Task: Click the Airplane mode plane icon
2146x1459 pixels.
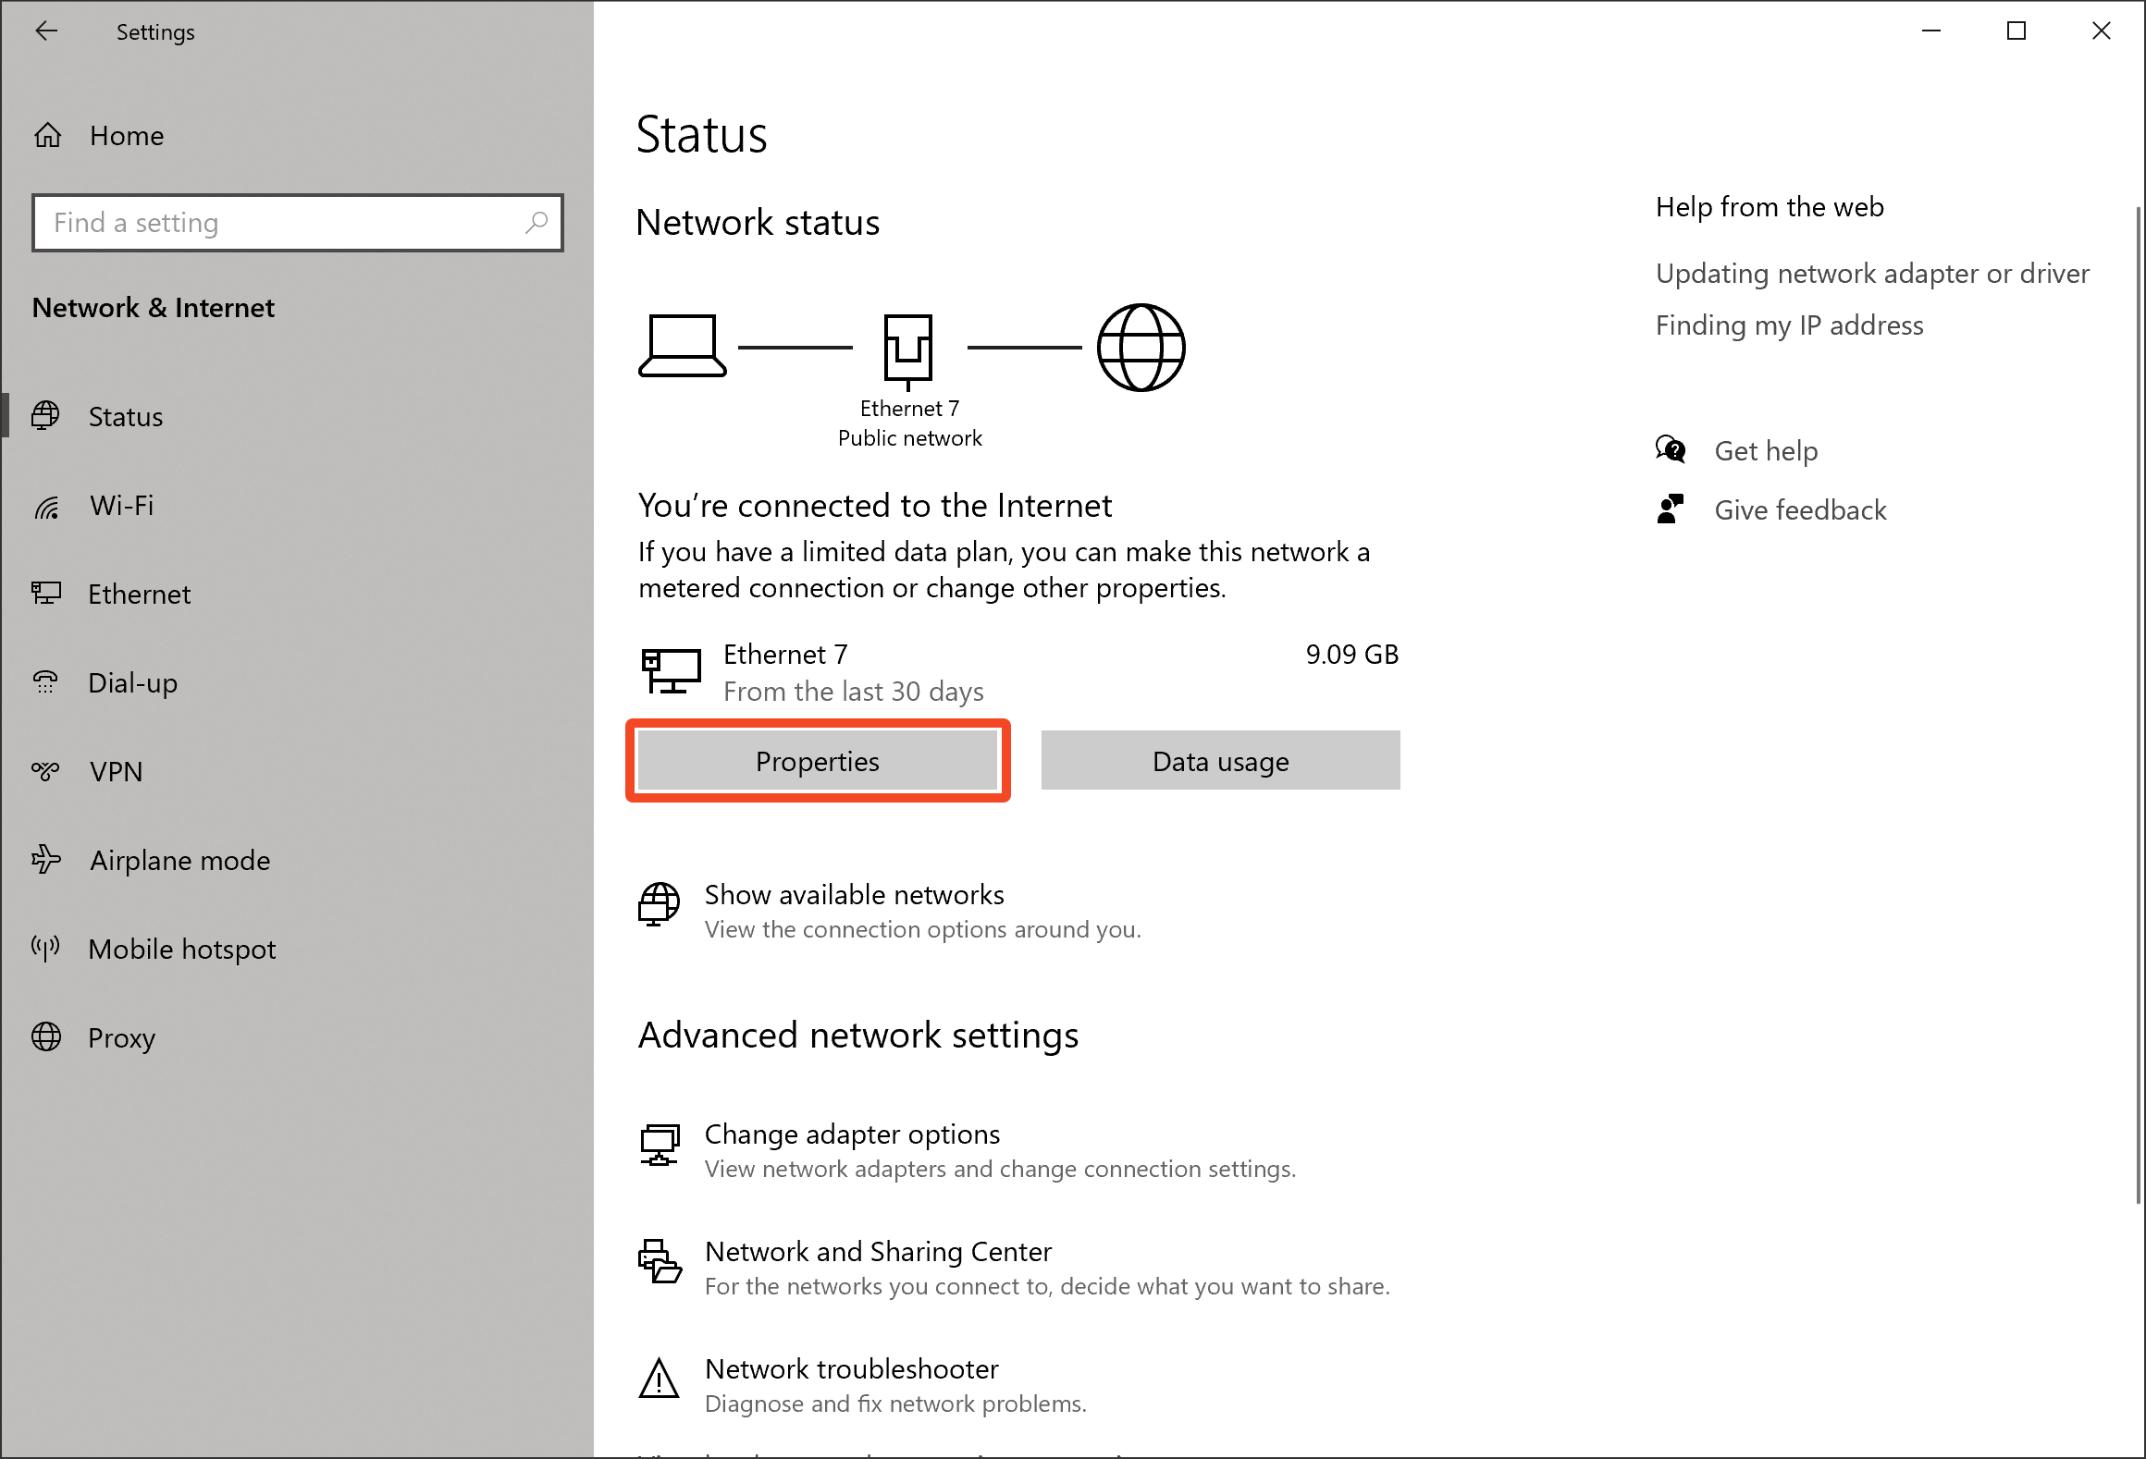Action: [x=46, y=860]
